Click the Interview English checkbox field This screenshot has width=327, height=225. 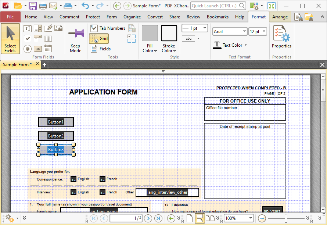73,192
